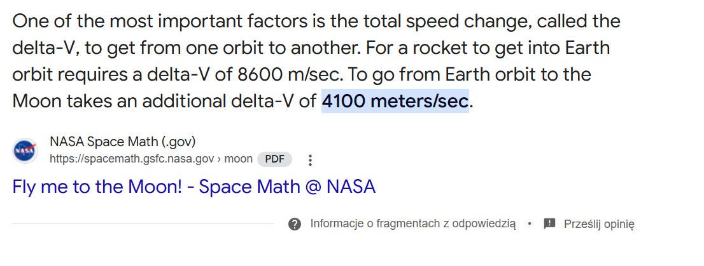Click the PDF badge label

274,159
